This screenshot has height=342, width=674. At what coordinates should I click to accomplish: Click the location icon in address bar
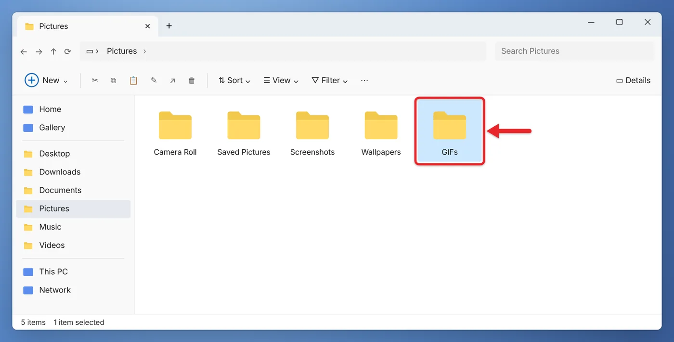90,51
